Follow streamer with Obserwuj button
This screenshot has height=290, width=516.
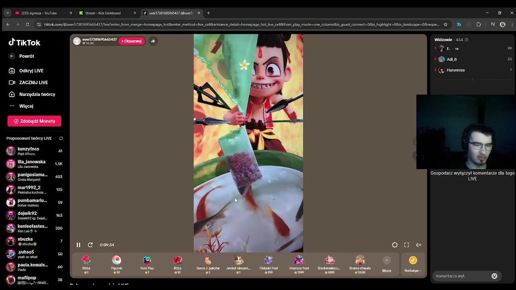[x=131, y=41]
